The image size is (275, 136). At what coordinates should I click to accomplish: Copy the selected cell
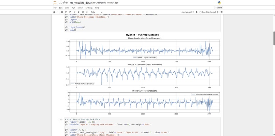66,12
